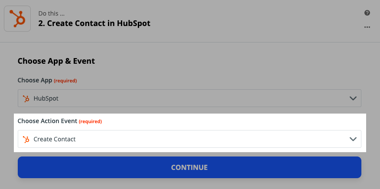The width and height of the screenshot is (380, 189).
Task: Click the Choose Action Event label
Action: point(47,121)
